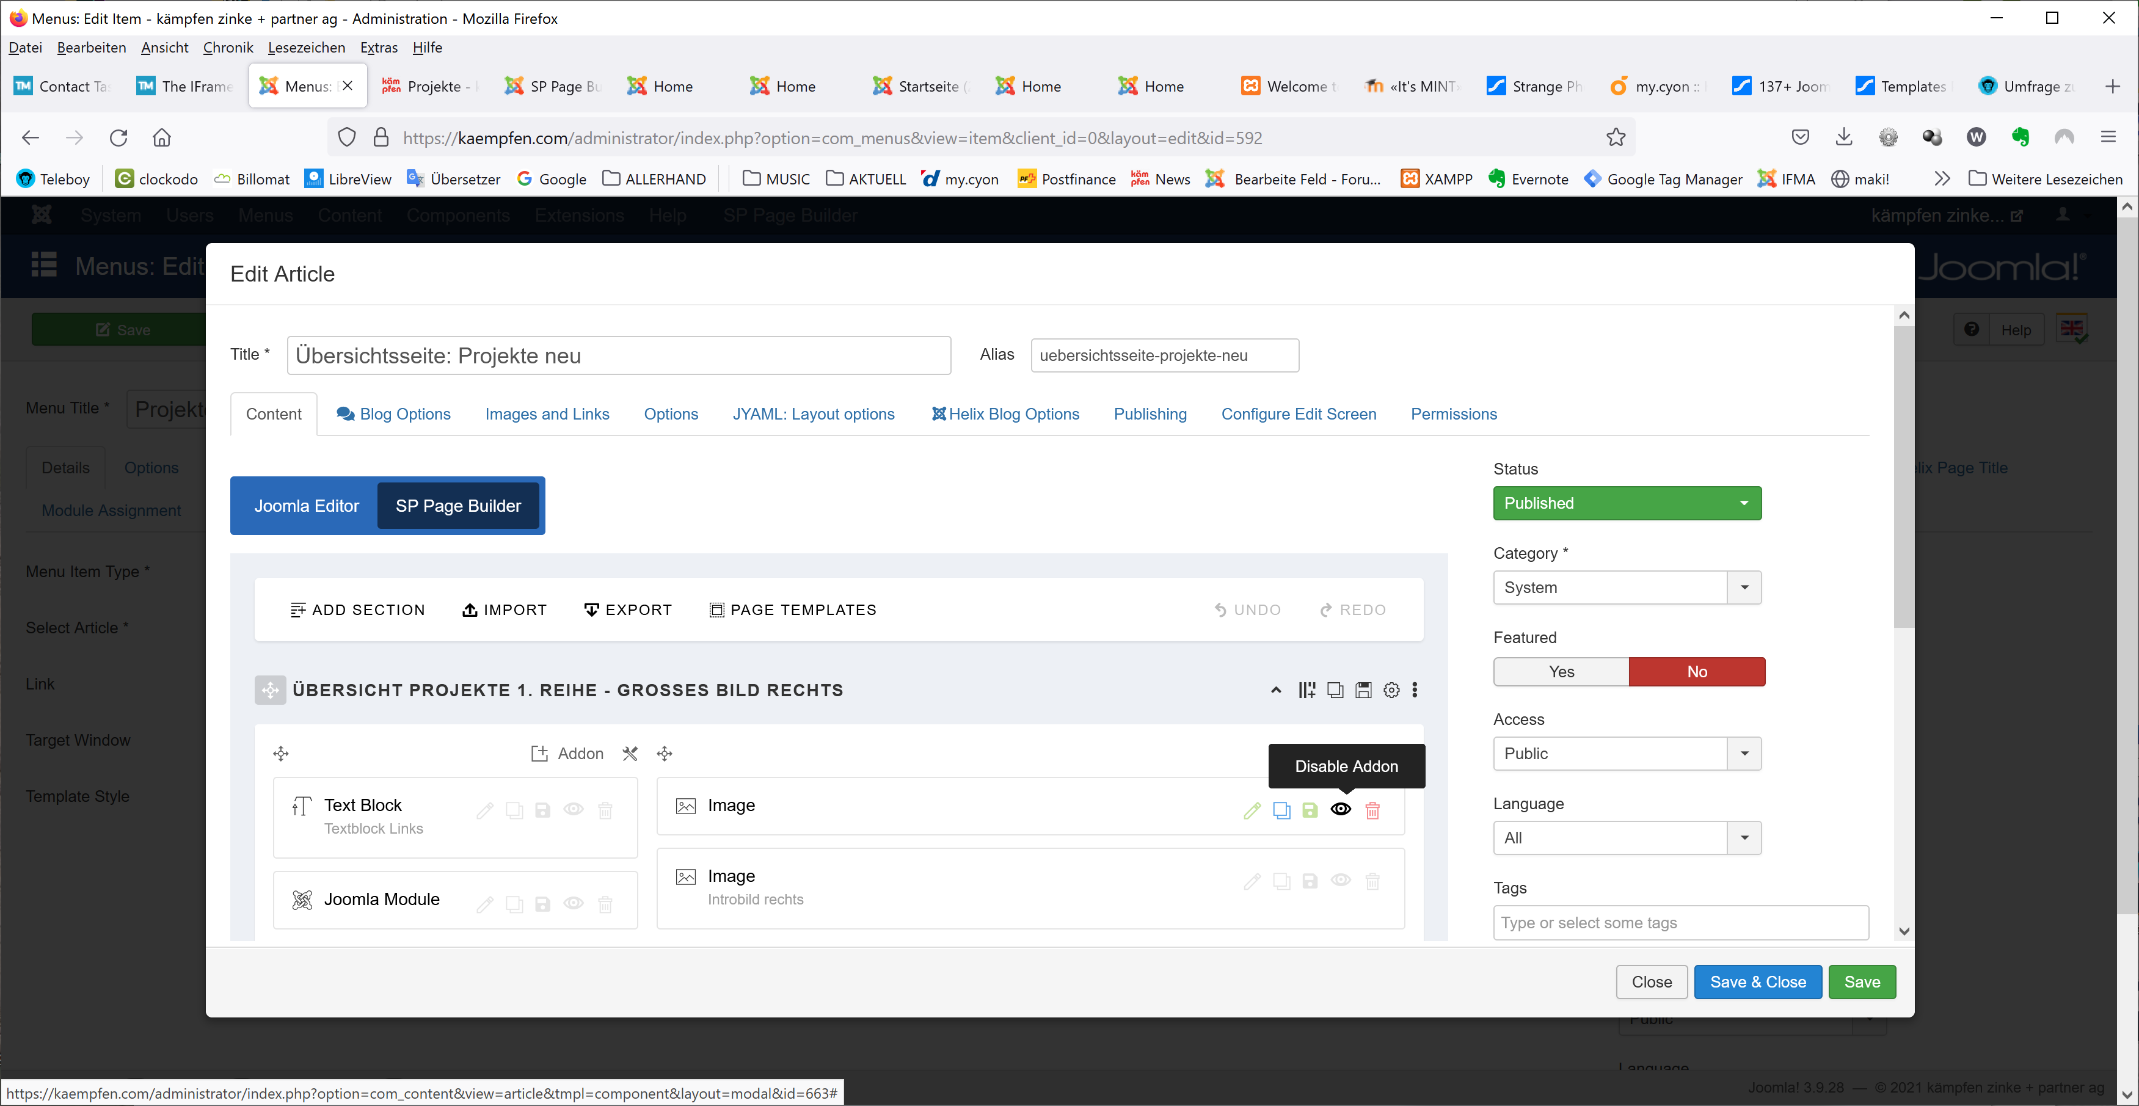Switch to the Joomla Editor mode
The width and height of the screenshot is (2139, 1106).
(x=307, y=506)
